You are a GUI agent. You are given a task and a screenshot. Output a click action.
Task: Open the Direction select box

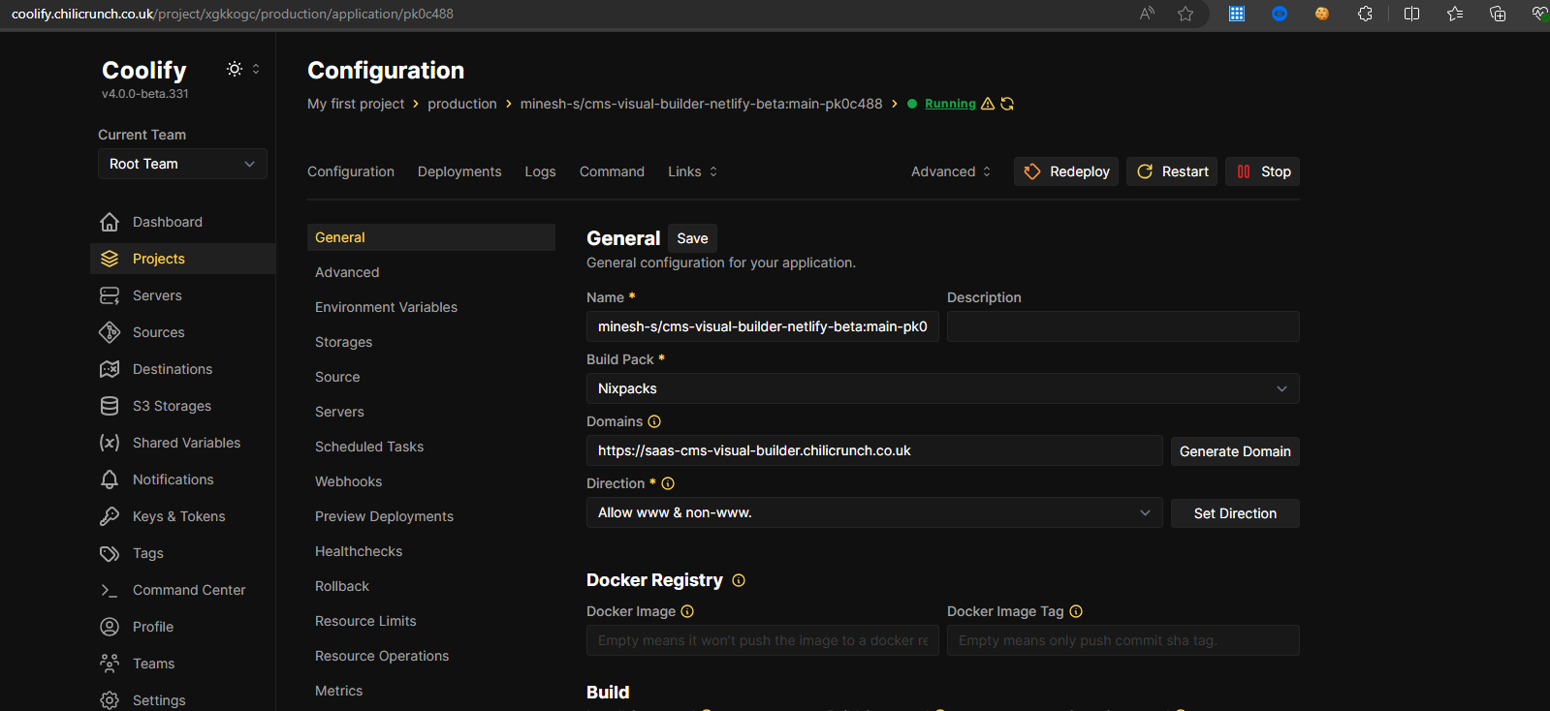click(x=873, y=512)
